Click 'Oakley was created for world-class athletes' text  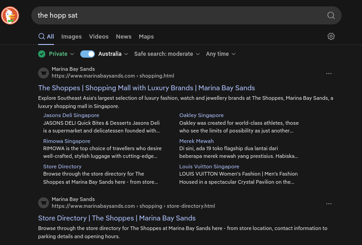point(239,127)
